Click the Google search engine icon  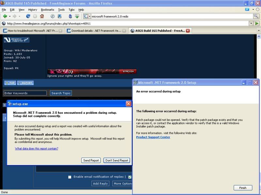pos(86,16)
